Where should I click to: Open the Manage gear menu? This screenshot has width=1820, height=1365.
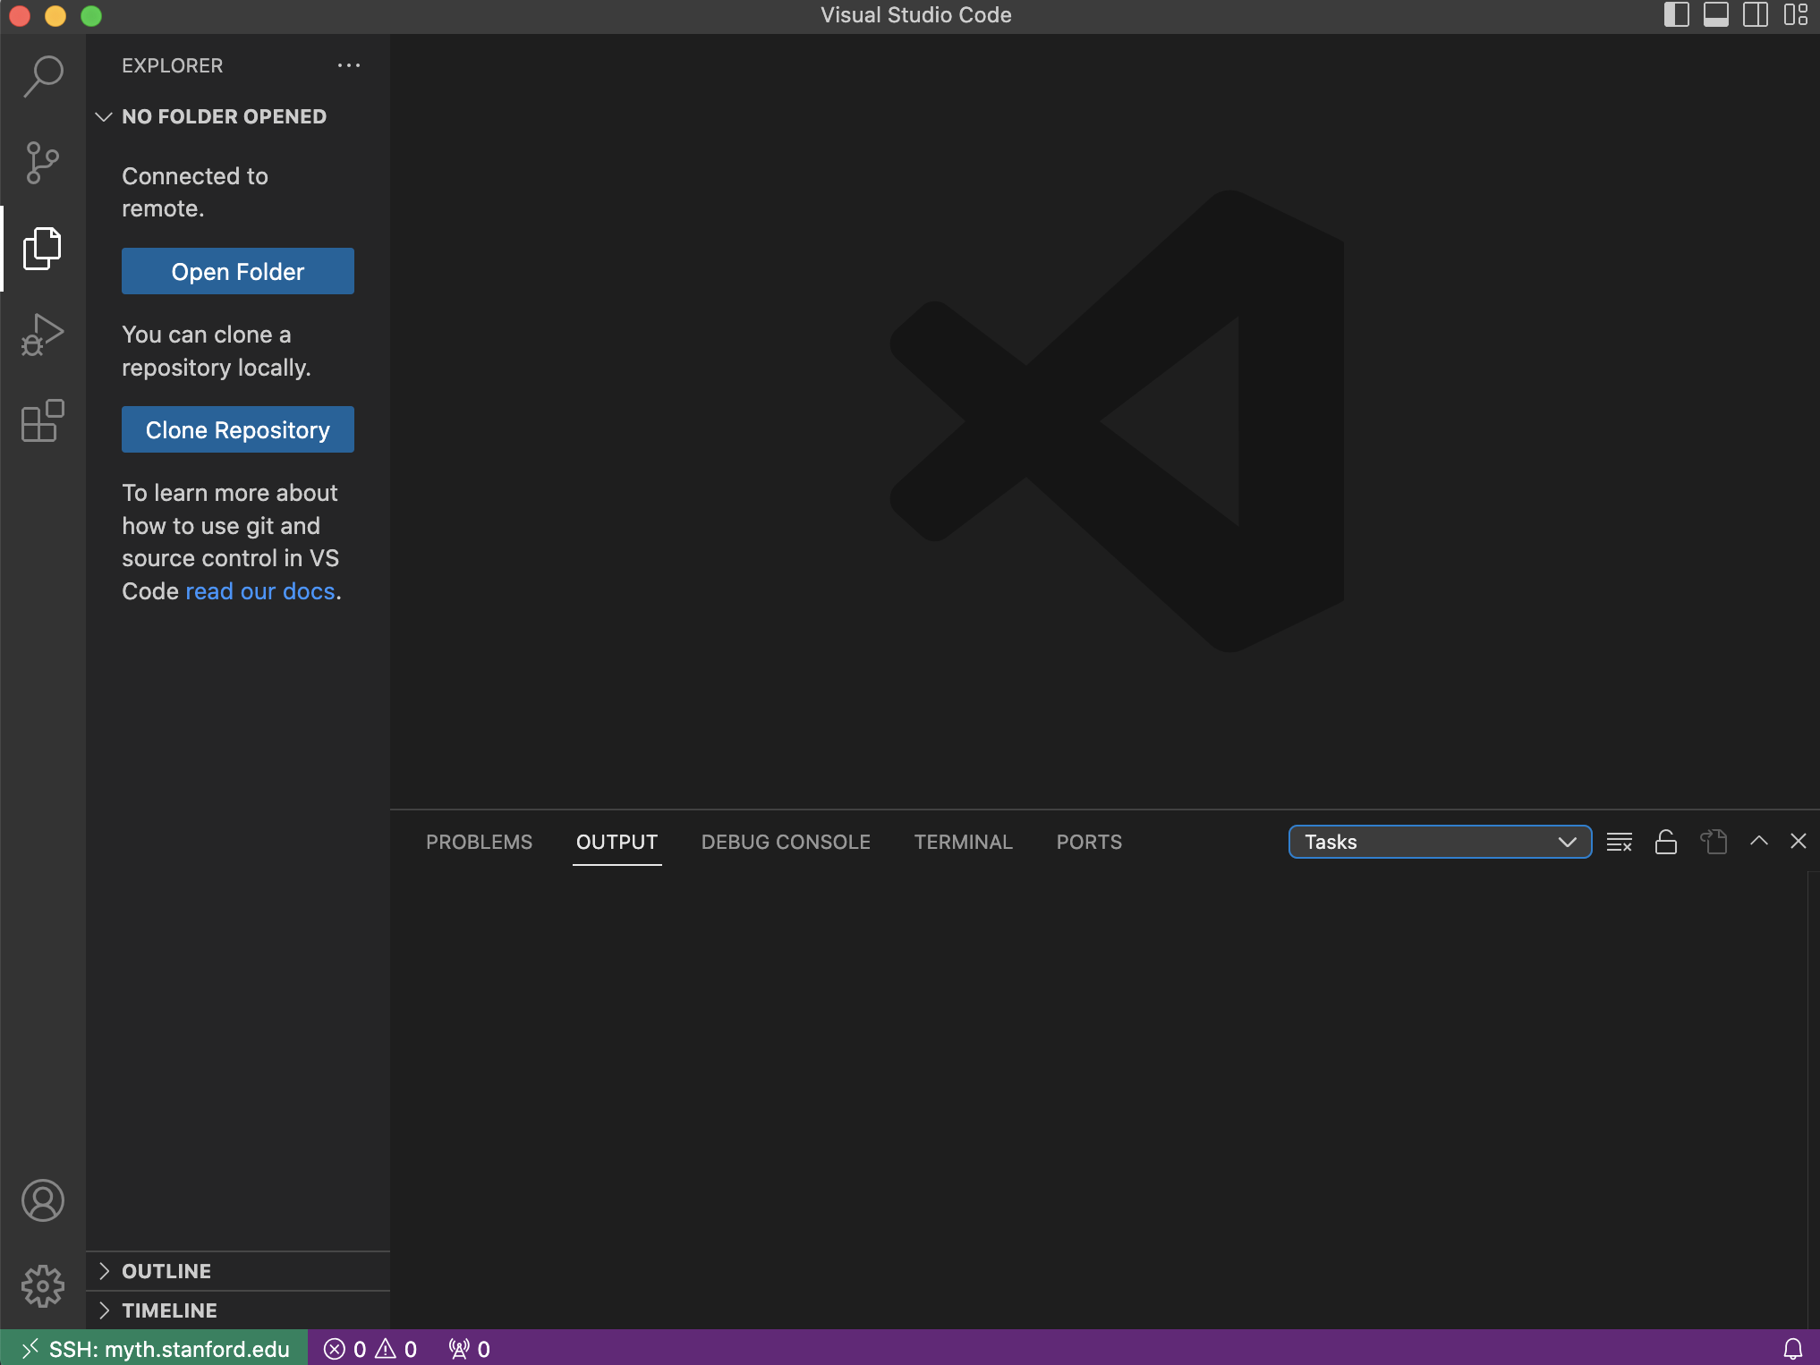pos(43,1286)
